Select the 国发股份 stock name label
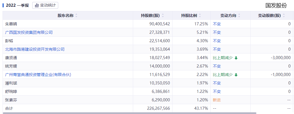Screen dimensions: 294x114 [276, 5]
